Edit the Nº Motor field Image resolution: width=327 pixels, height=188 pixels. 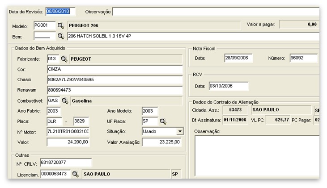(68, 132)
